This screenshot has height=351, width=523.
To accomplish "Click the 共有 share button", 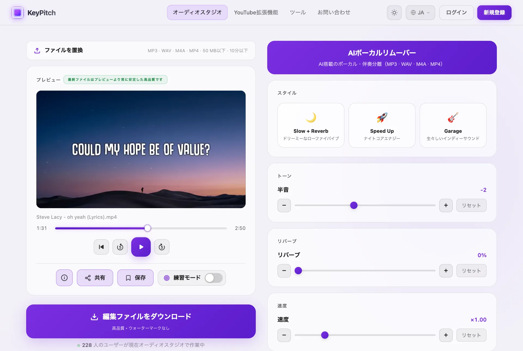I will click(95, 278).
